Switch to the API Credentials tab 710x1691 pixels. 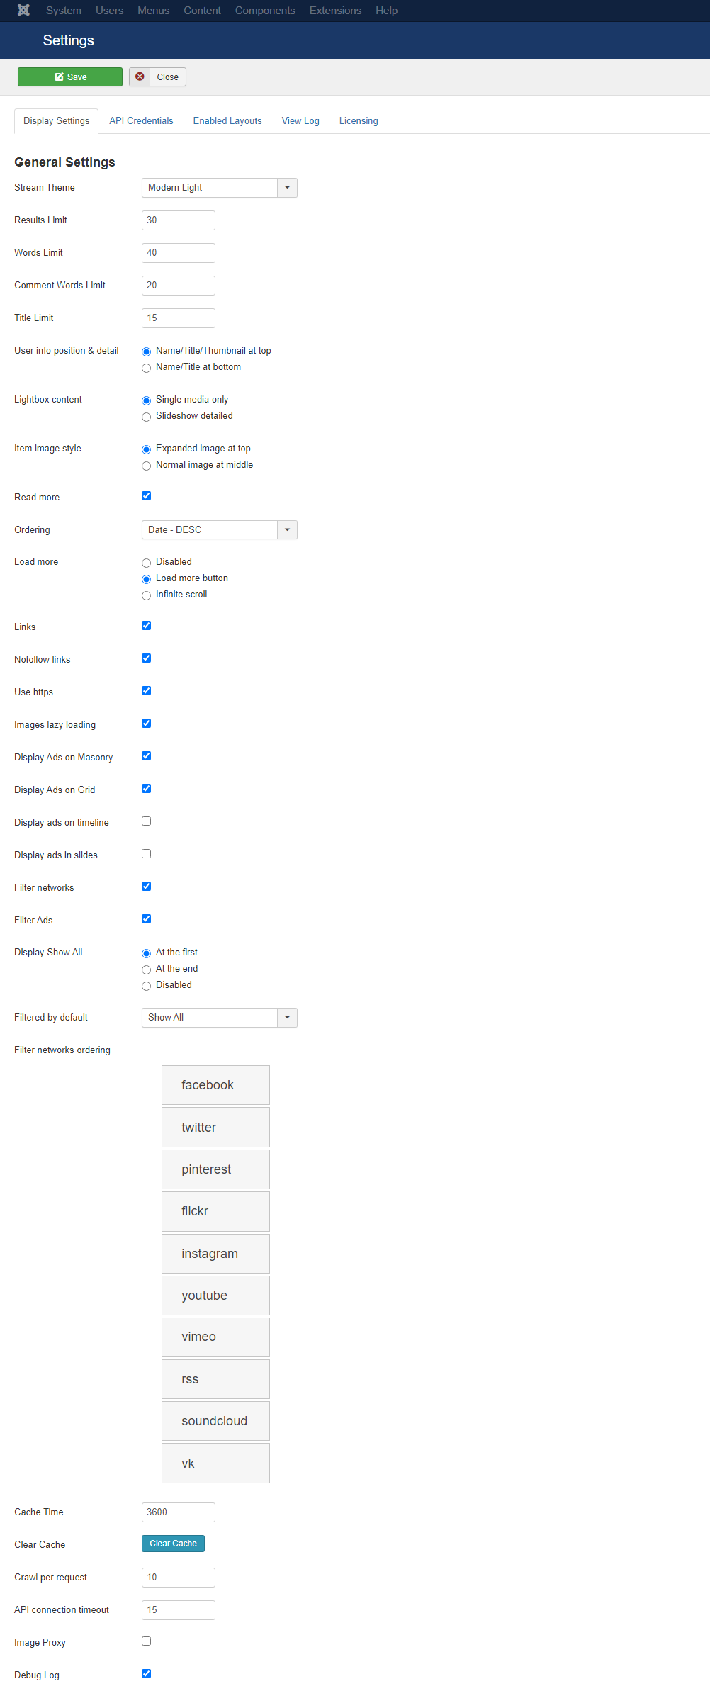(x=141, y=121)
